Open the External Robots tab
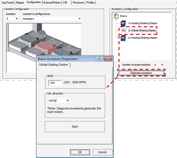The height and width of the screenshot is (158, 177). point(52,3)
